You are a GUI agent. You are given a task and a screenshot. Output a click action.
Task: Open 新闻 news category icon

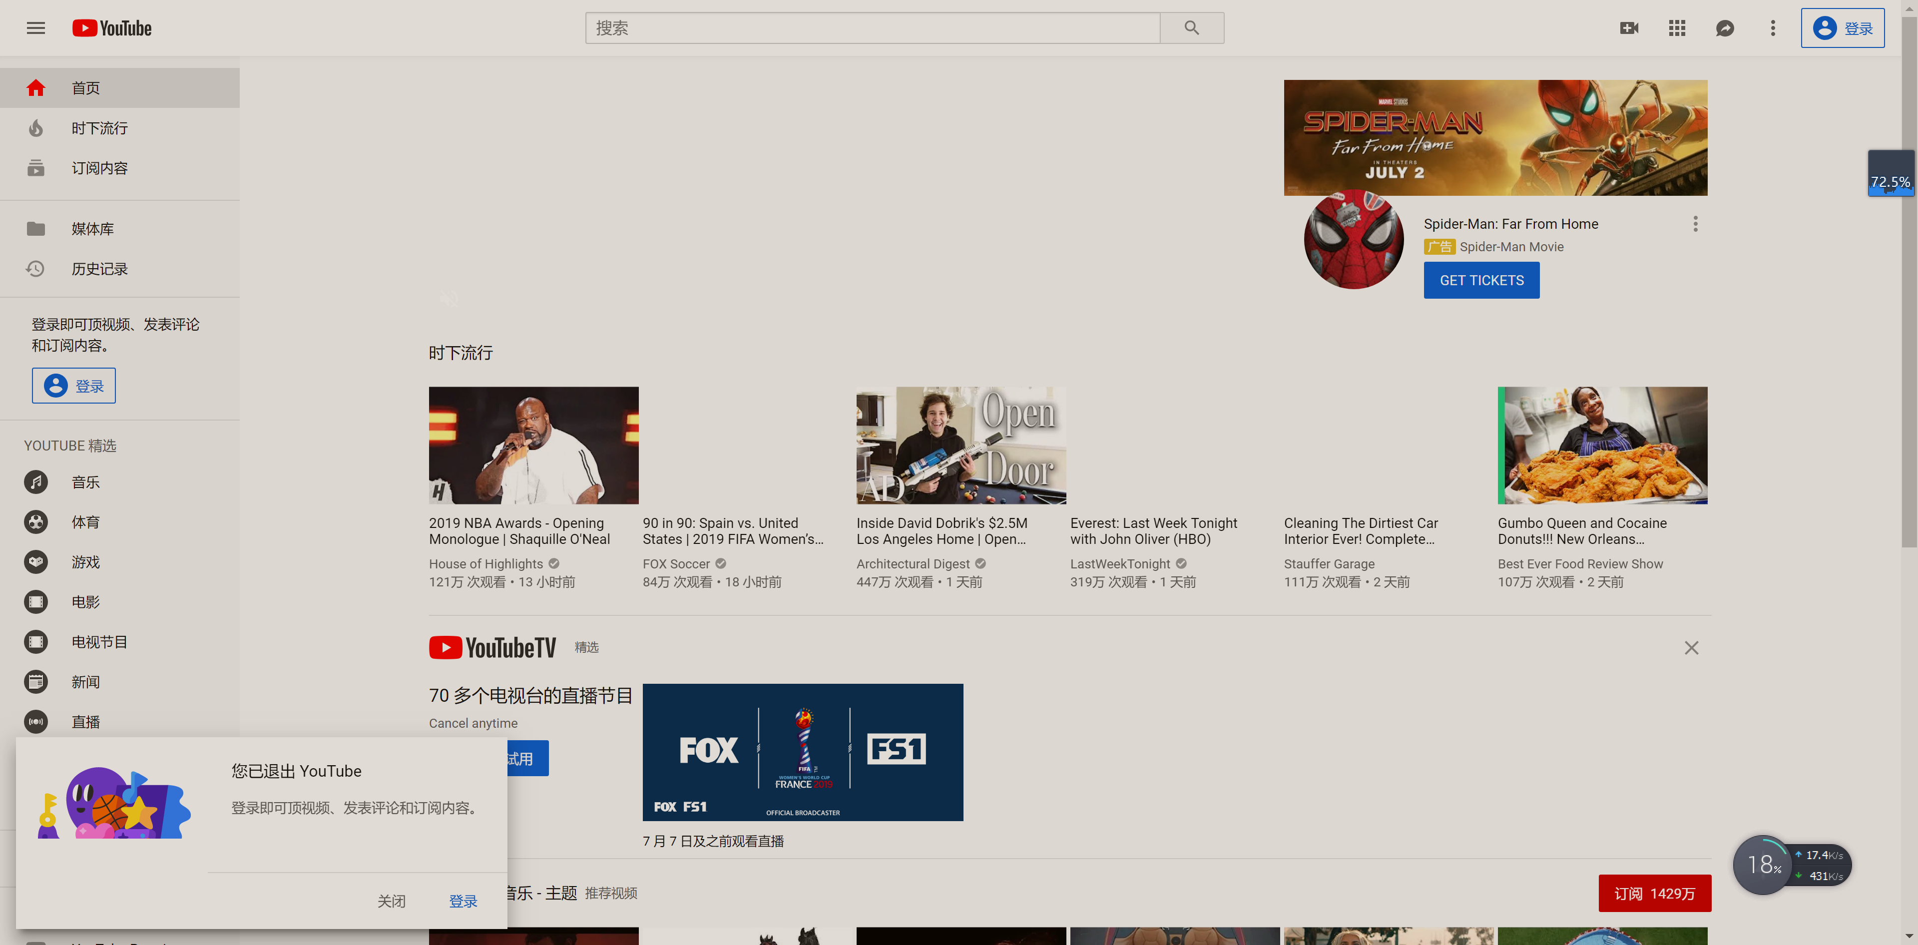(36, 682)
